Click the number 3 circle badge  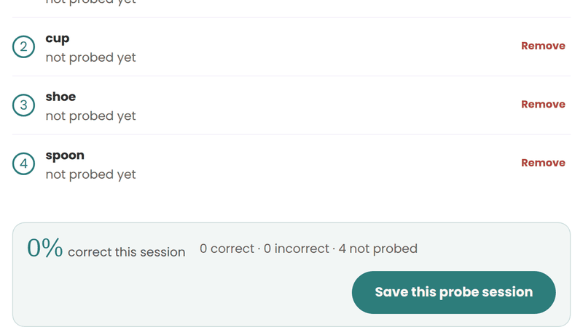23,105
